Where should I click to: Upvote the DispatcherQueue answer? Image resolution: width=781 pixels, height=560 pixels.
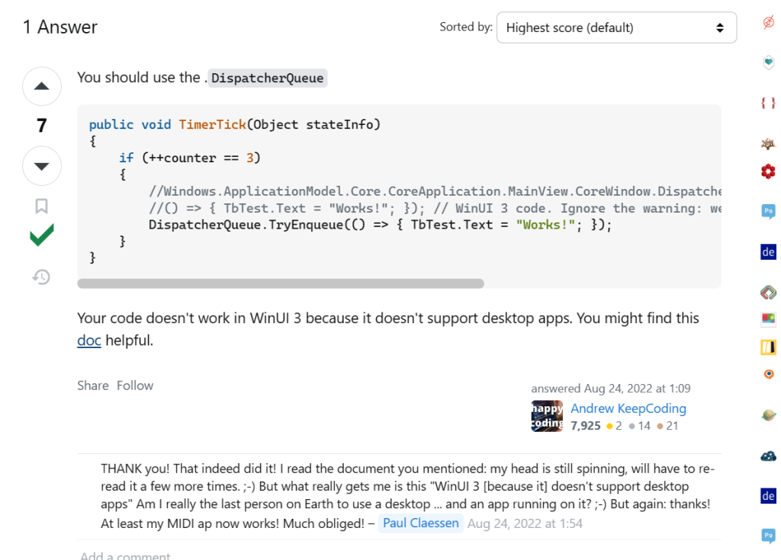(42, 86)
